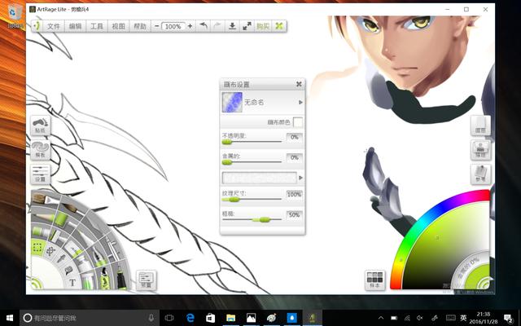Open the 模板 stencils panel
Viewport: 521px width, 326px height.
point(40,150)
